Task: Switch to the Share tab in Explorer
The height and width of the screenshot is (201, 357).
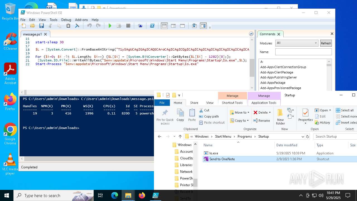Action: click(x=194, y=103)
